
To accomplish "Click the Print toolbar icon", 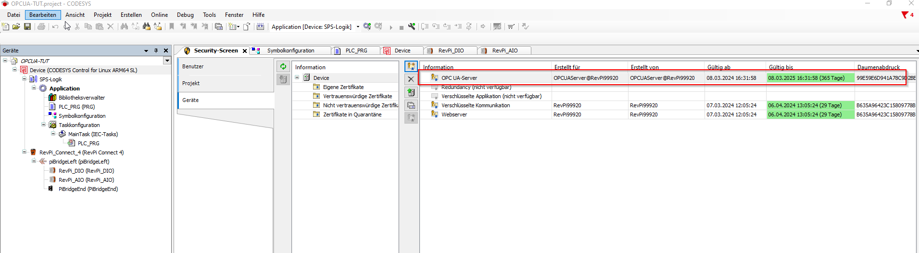I will [x=41, y=26].
